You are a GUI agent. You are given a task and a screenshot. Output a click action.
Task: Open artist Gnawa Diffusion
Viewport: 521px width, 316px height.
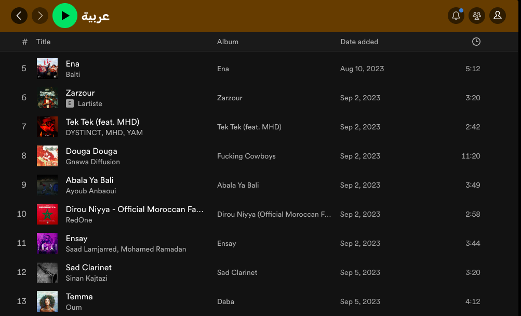point(92,162)
